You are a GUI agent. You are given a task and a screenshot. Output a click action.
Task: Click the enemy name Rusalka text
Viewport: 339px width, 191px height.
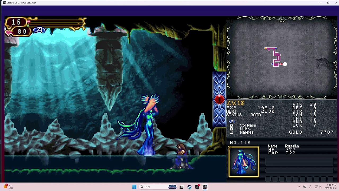(x=292, y=146)
